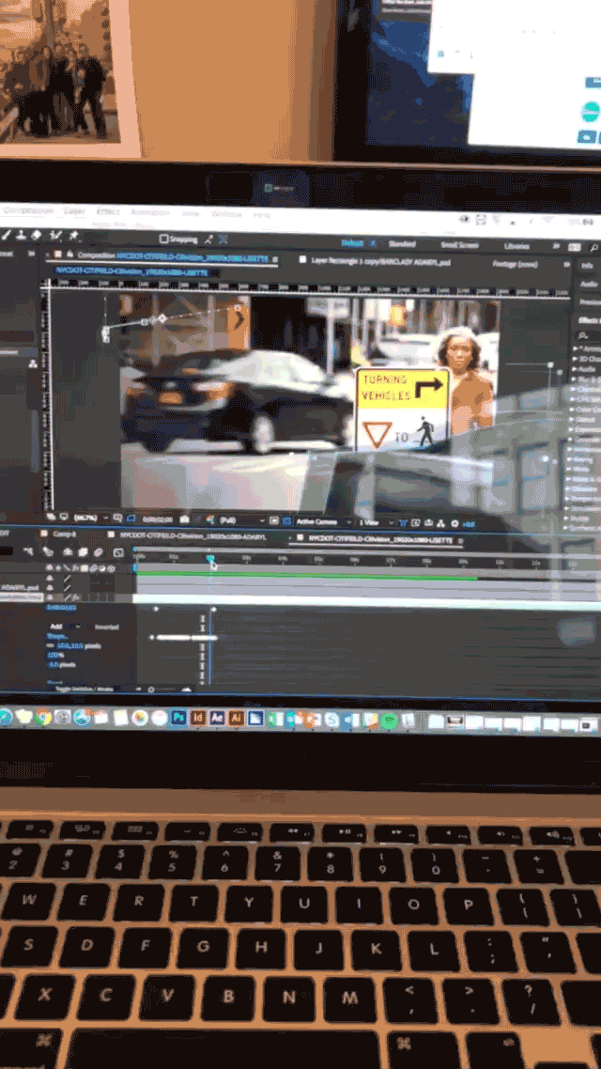The image size is (601, 1069).
Task: Open the Audio panel on right
Action: click(x=590, y=283)
